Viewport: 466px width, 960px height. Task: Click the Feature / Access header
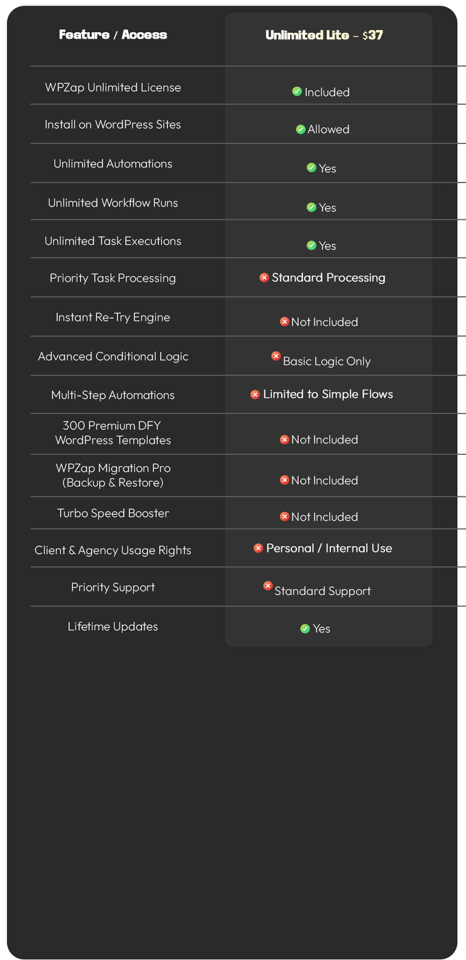tap(113, 35)
